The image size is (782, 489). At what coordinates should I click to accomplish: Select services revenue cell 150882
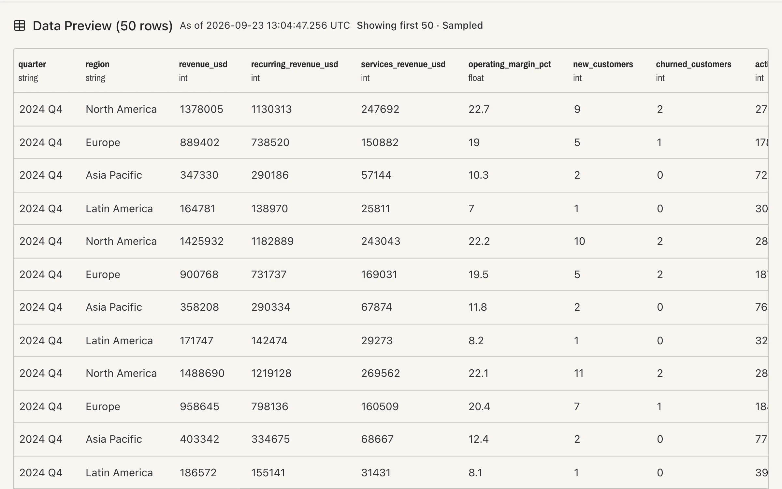click(380, 142)
